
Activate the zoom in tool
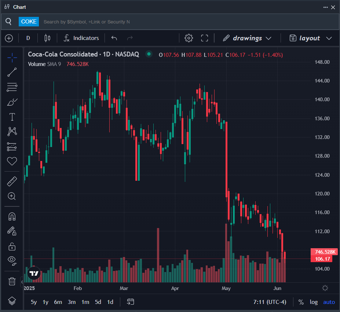point(12,196)
